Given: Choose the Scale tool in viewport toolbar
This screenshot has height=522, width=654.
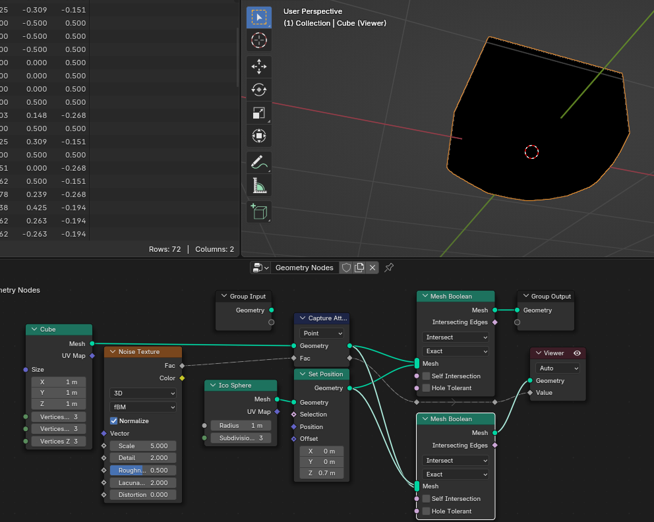Looking at the screenshot, I should (259, 113).
